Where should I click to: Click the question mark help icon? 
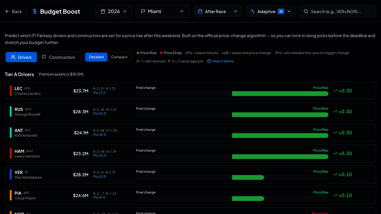pos(209,61)
